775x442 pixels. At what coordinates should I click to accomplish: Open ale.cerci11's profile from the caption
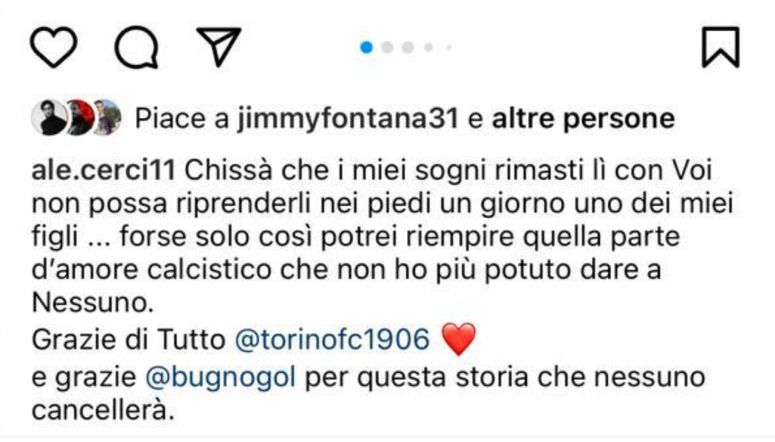(104, 170)
